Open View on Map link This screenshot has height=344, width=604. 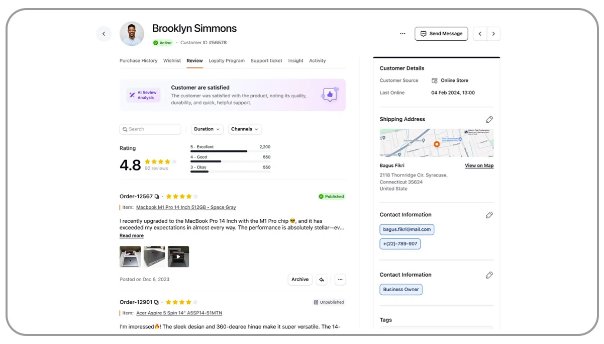coord(478,165)
